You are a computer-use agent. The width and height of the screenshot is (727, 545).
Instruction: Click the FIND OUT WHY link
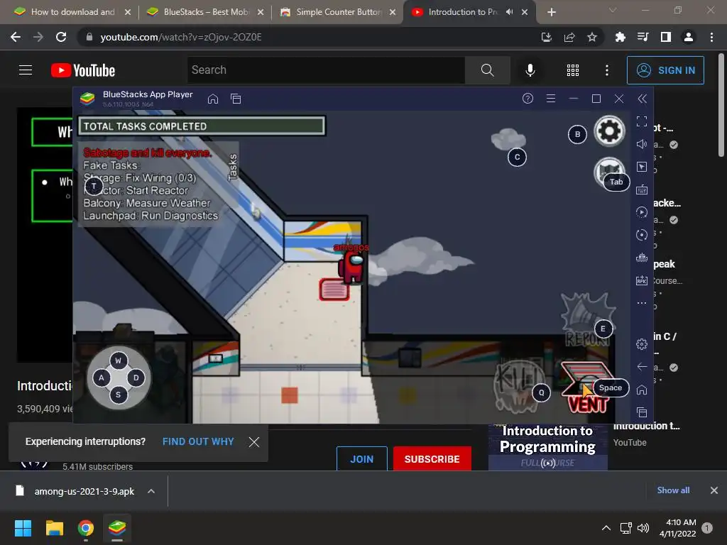pyautogui.click(x=198, y=441)
